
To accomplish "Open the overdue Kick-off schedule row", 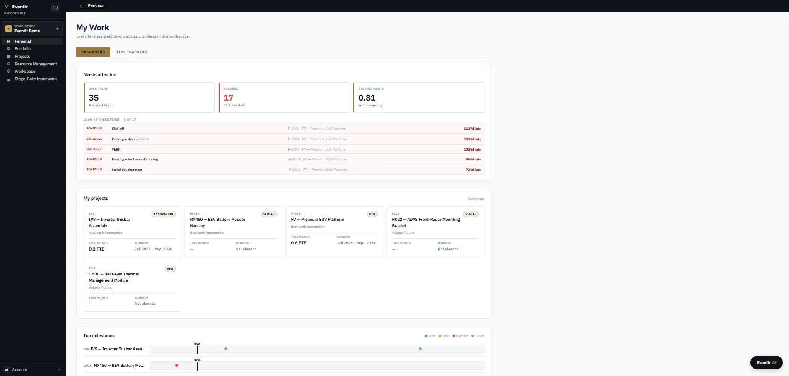I will point(284,129).
